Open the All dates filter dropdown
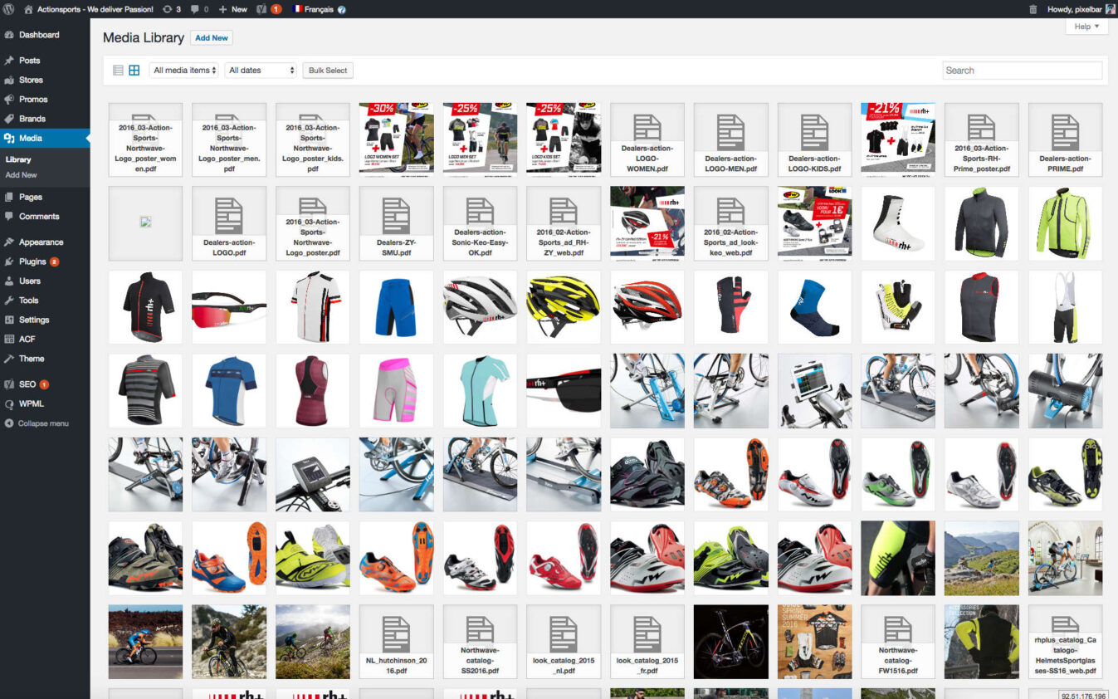 coord(260,70)
